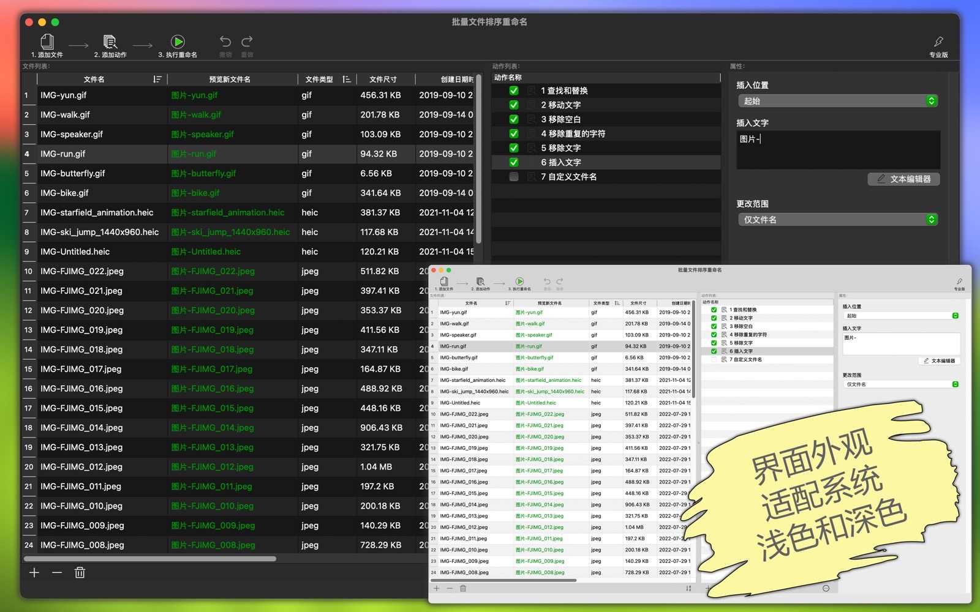The height and width of the screenshot is (612, 980).
Task: Click the redo (重做) arrow in dark window
Action: [247, 42]
